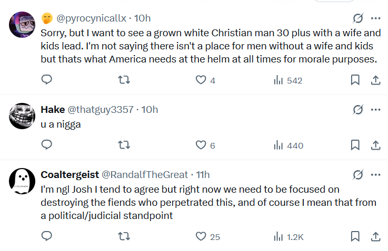The height and width of the screenshot is (251, 388).
Task: Open the Coaltergeist profile name link
Action: [x=68, y=174]
